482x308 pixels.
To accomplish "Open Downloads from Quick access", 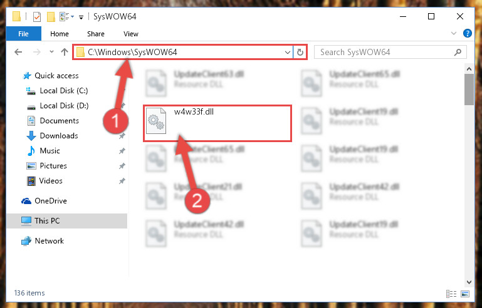I will pos(51,136).
